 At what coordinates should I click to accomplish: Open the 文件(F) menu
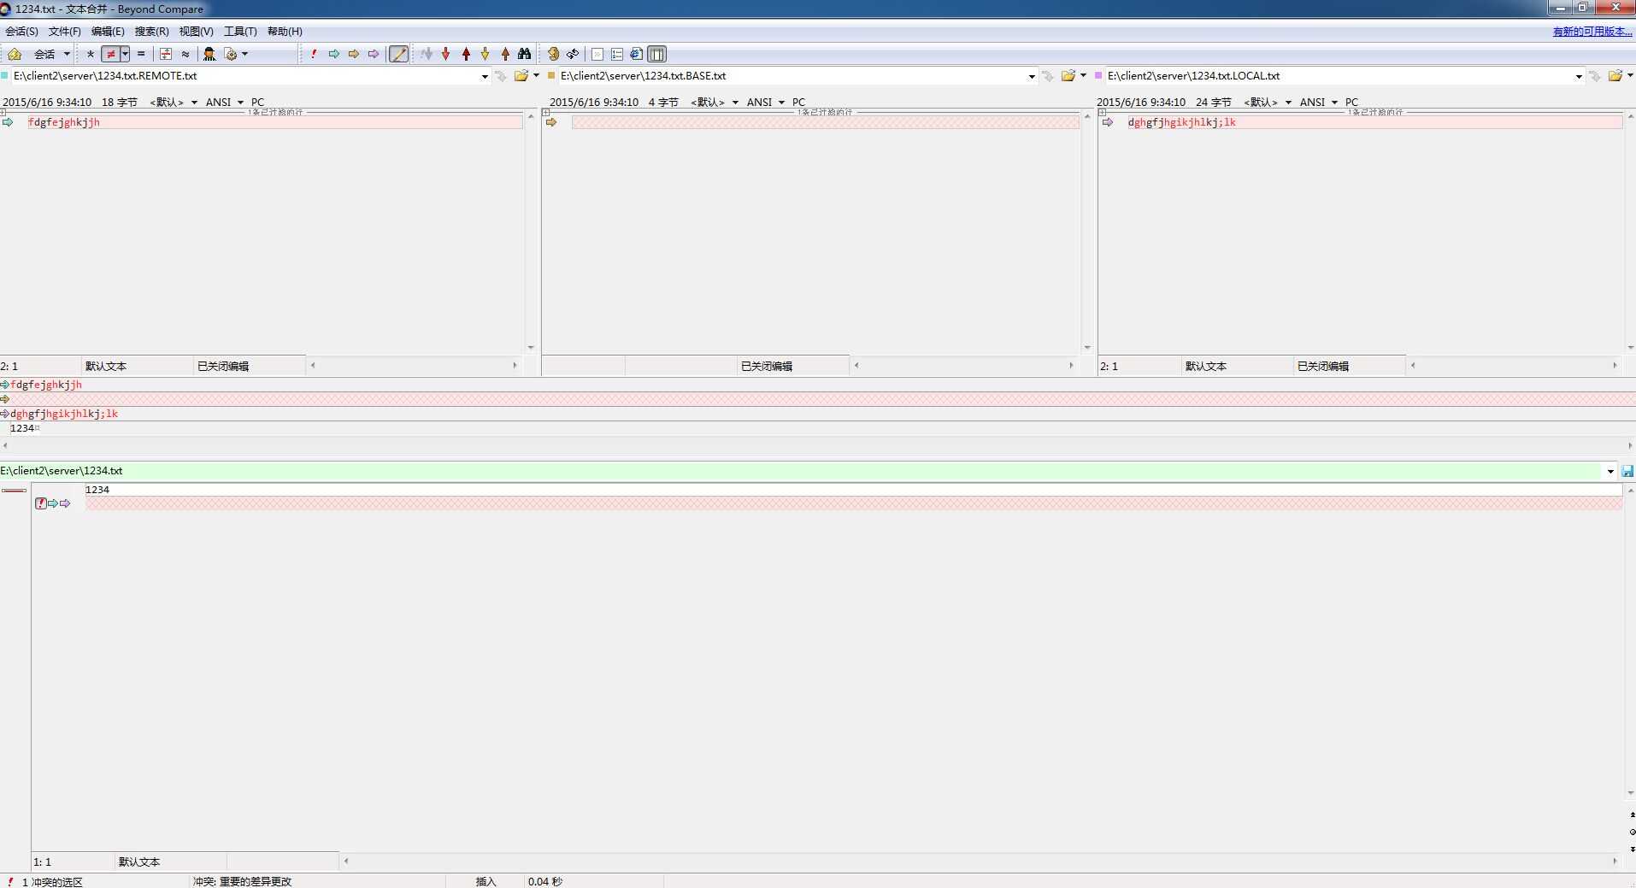[x=65, y=32]
